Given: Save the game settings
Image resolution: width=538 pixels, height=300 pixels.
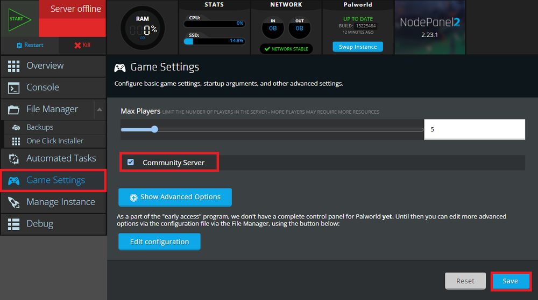Looking at the screenshot, I should (x=510, y=281).
